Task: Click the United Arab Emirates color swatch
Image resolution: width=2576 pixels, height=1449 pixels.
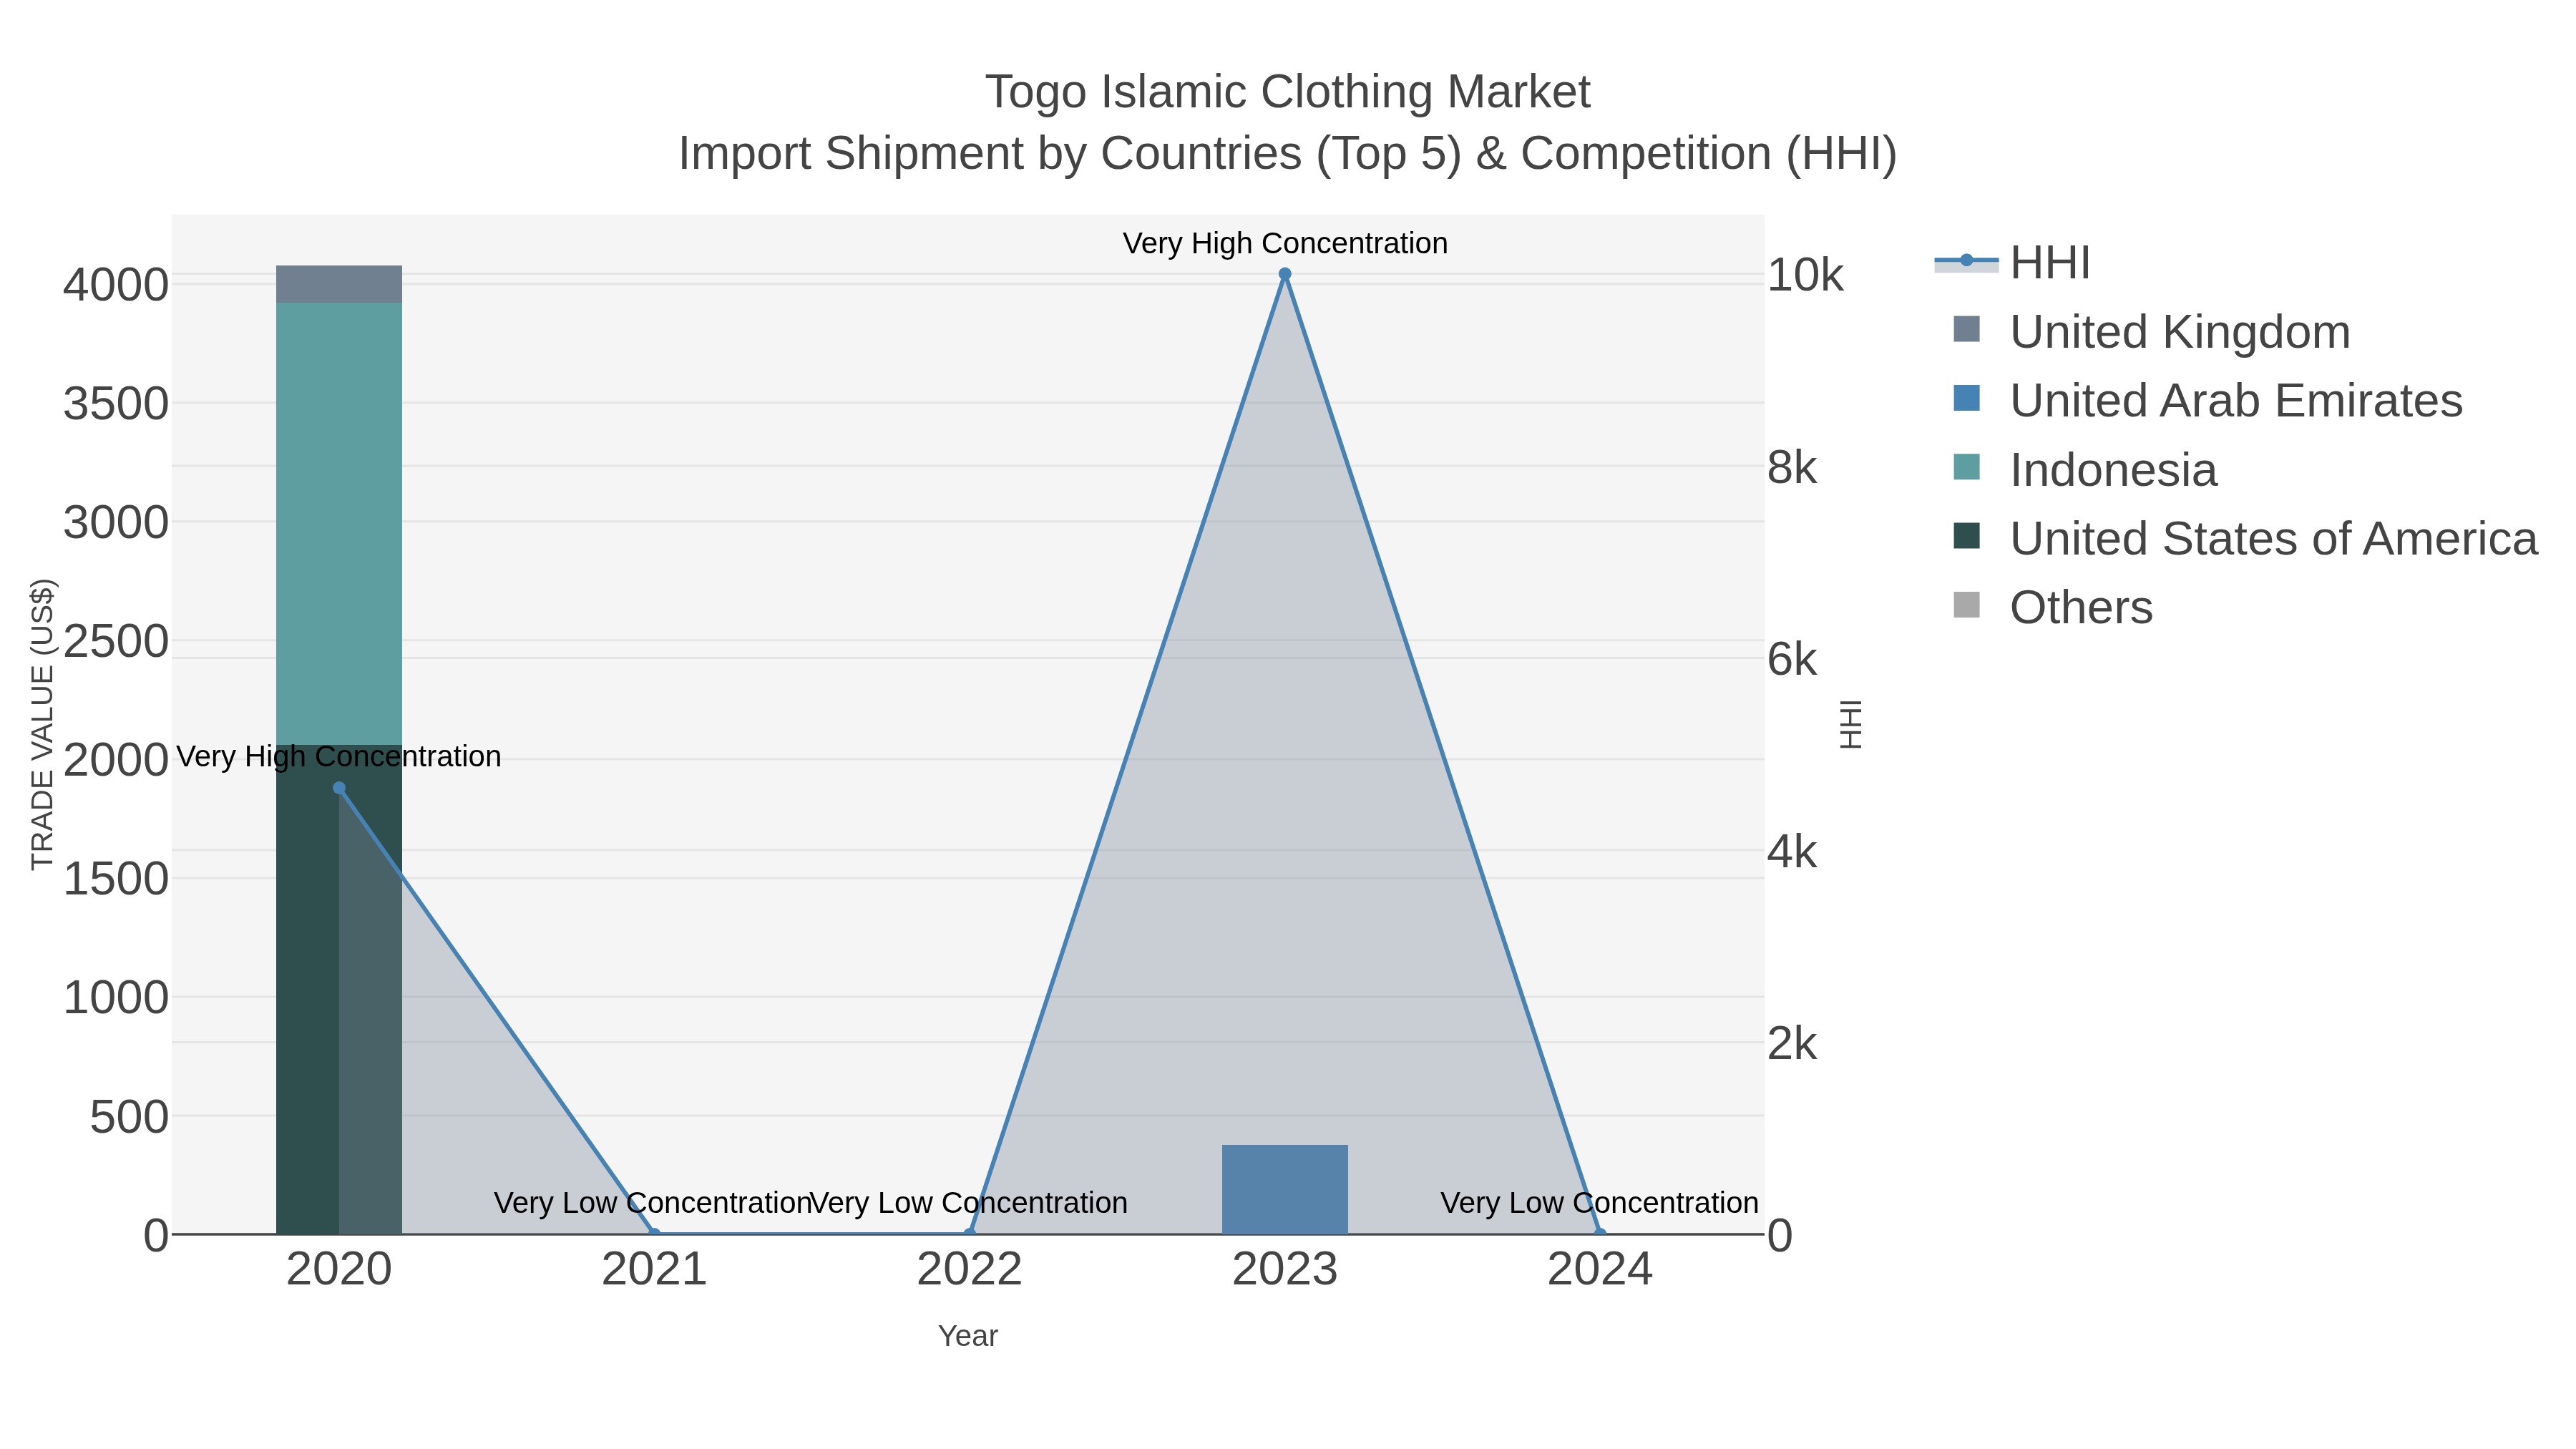Action: coord(1966,398)
